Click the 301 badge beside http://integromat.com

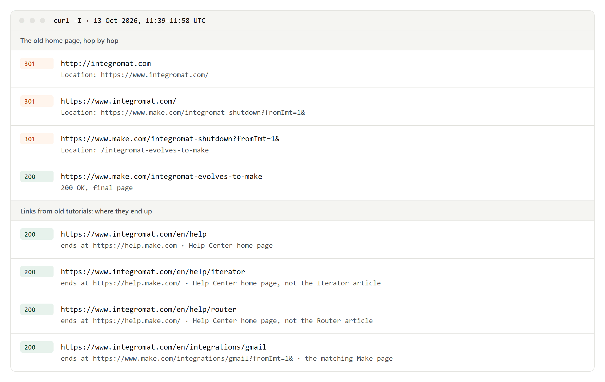coord(37,64)
